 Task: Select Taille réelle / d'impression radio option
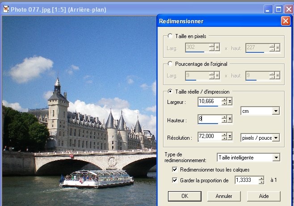[170, 91]
